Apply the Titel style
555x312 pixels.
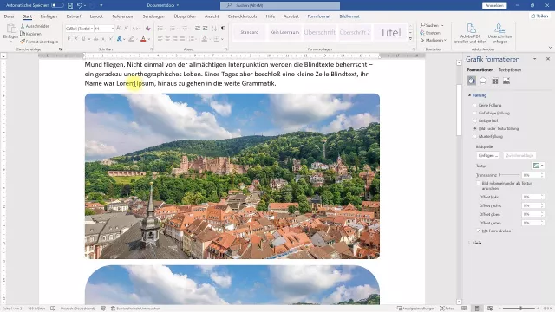pos(390,33)
